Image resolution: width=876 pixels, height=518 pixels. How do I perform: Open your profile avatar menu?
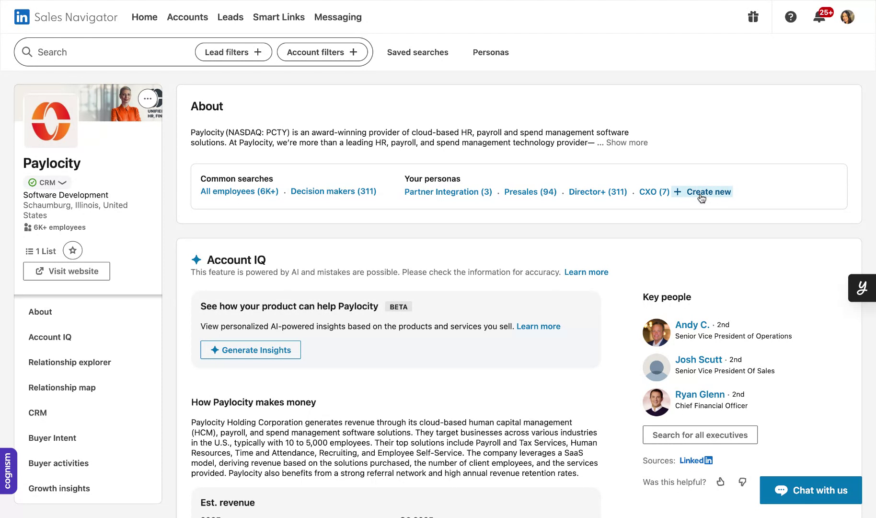(x=847, y=16)
